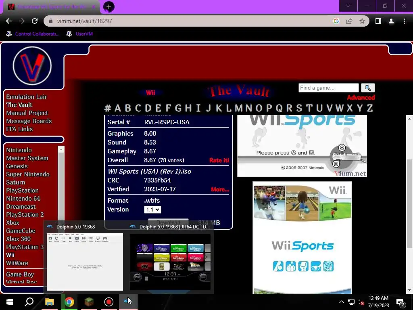Select WiiWare system
Viewport: 413px width, 310px height.
point(17,263)
